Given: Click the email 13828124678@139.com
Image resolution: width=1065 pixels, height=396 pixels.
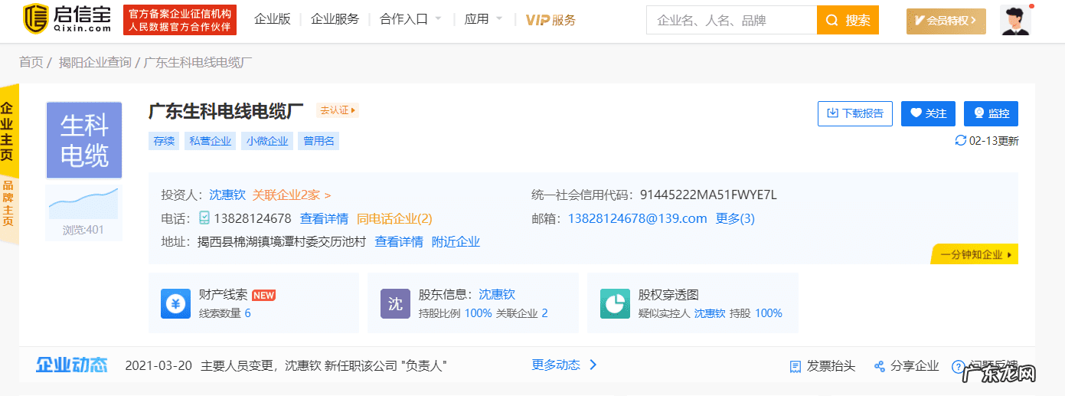Looking at the screenshot, I should pyautogui.click(x=637, y=218).
